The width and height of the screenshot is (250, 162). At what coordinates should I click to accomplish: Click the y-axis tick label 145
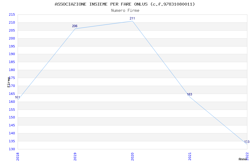(x=12, y=125)
